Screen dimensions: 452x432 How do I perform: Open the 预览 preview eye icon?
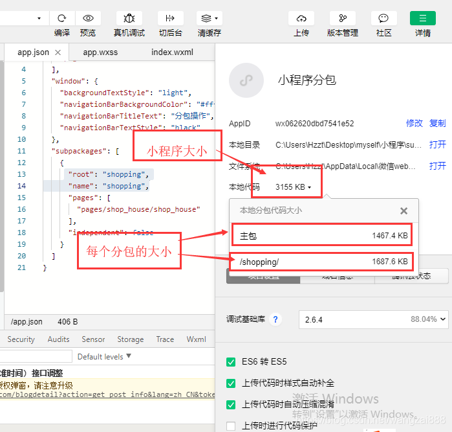pos(88,19)
